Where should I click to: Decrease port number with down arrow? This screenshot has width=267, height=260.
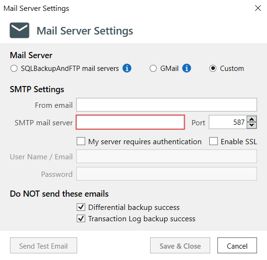(252, 125)
